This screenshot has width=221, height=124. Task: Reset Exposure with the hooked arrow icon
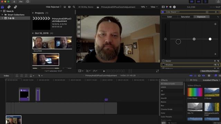218,17
